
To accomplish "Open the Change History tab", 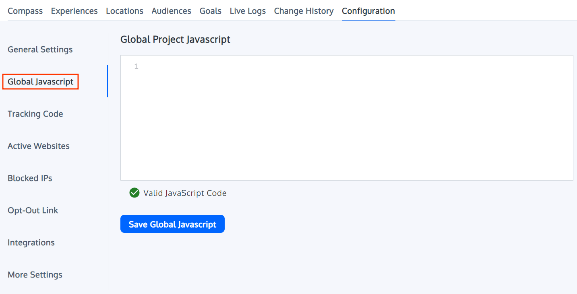I will 304,11.
